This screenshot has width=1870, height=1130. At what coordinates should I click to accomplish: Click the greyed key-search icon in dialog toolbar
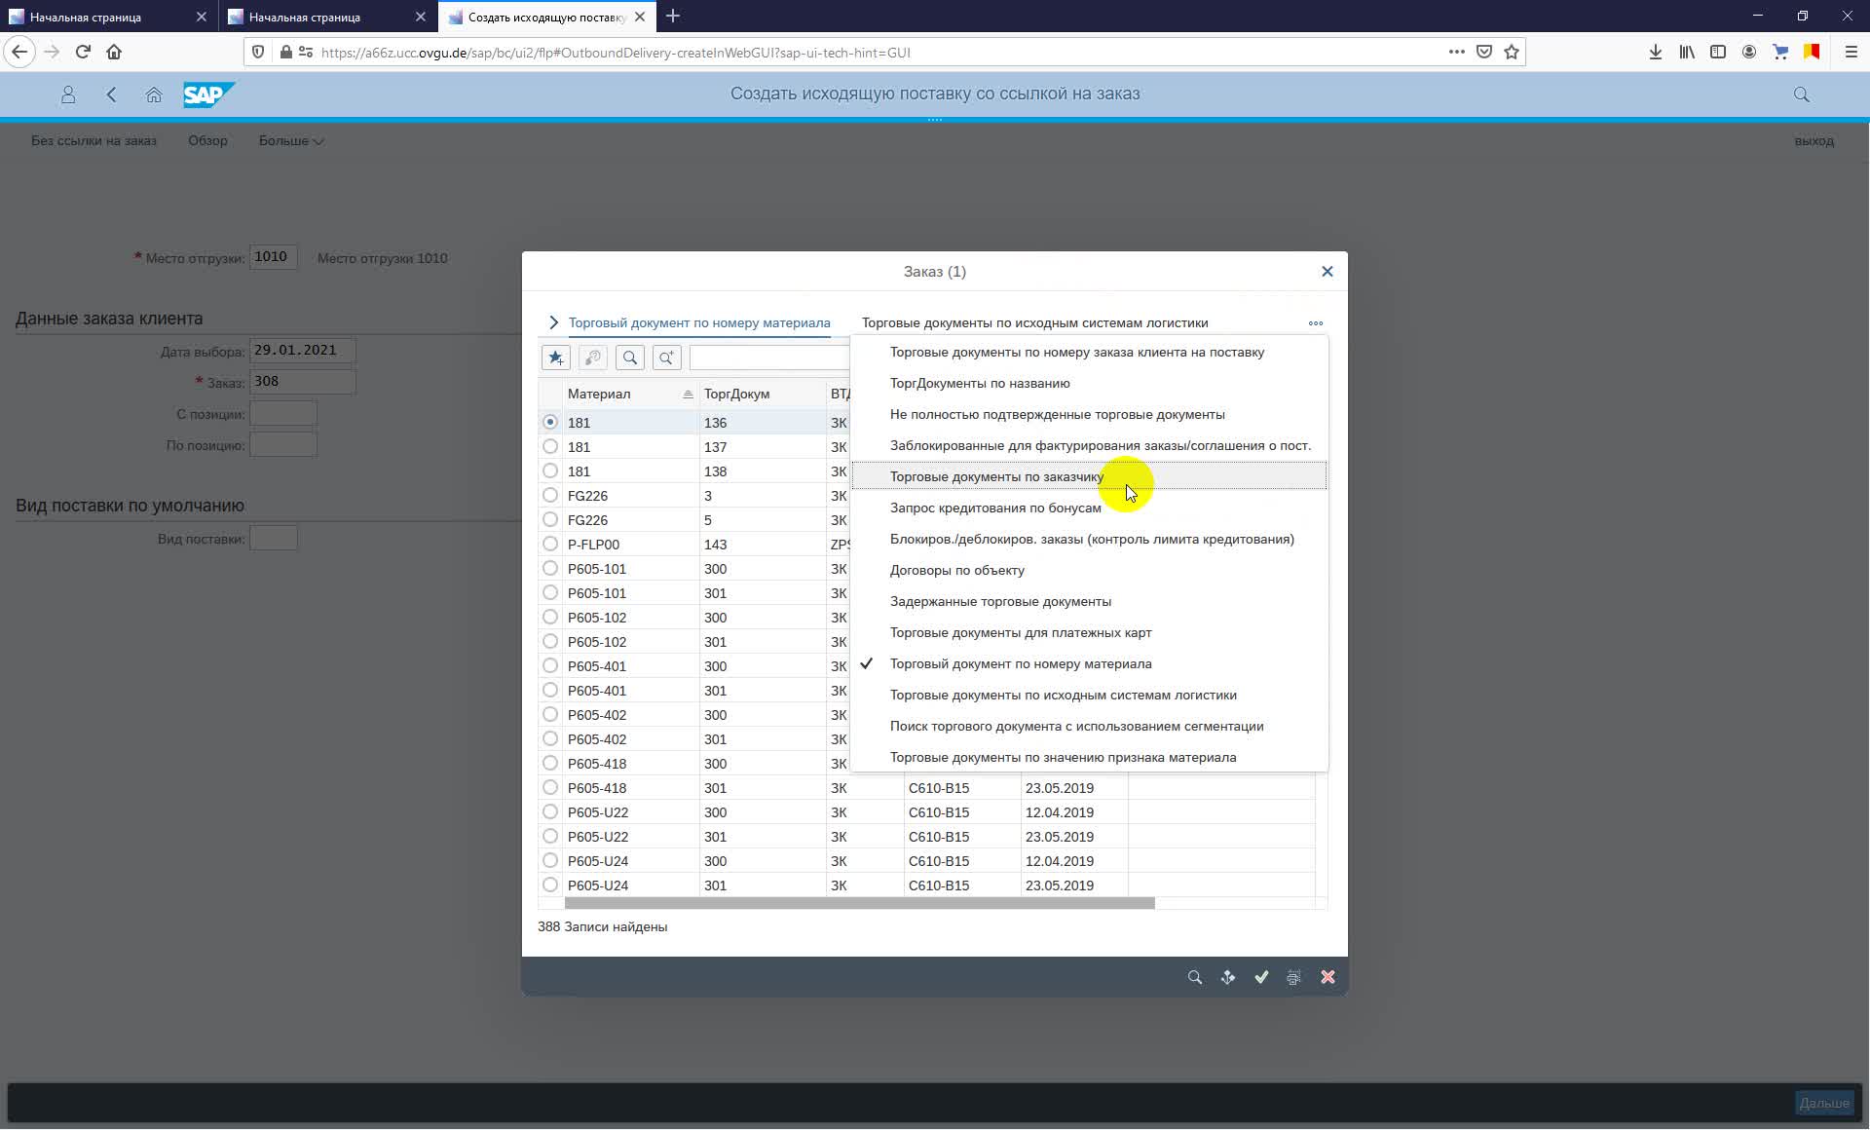tap(593, 358)
